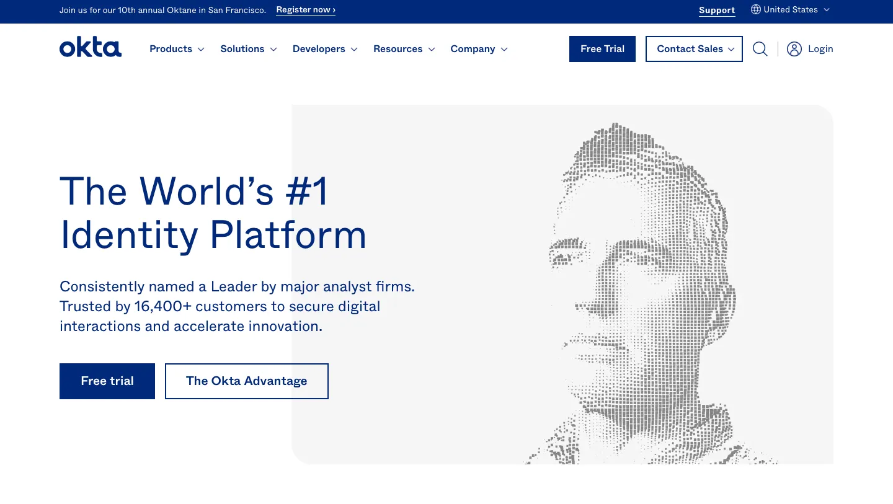Screen dimensions: 893x504
Task: Click the user profile icon beside Login
Action: pos(794,49)
